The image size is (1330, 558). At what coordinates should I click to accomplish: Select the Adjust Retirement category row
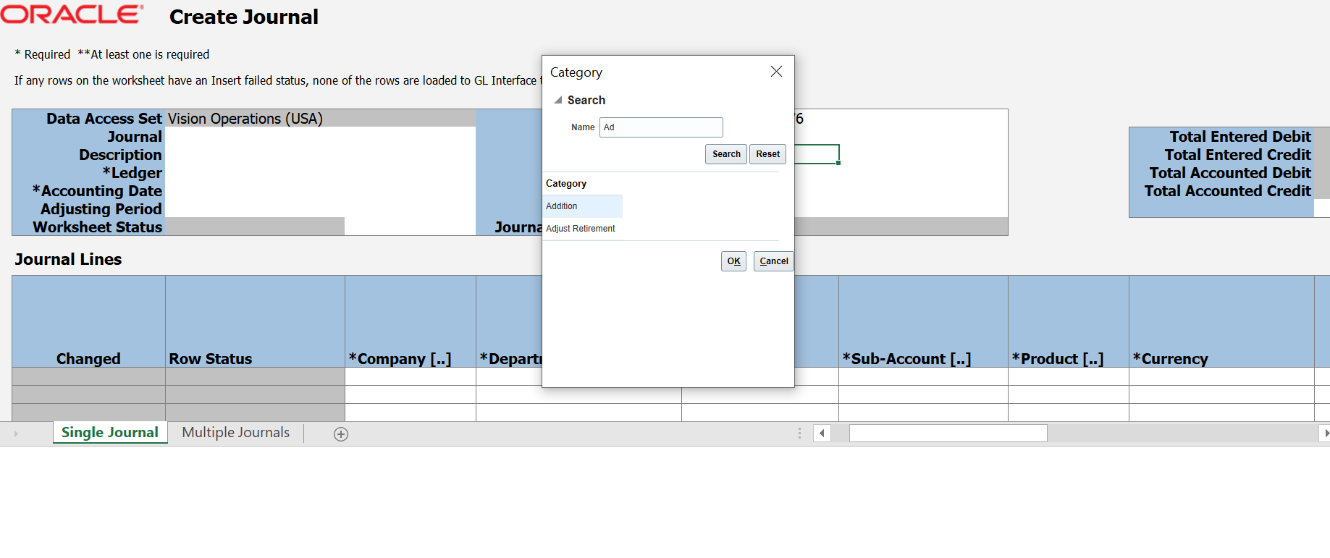(582, 229)
